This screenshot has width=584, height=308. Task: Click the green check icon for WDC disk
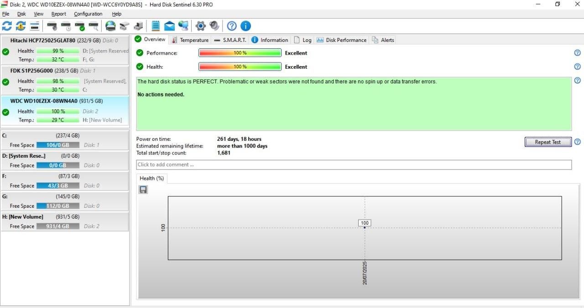click(5, 112)
